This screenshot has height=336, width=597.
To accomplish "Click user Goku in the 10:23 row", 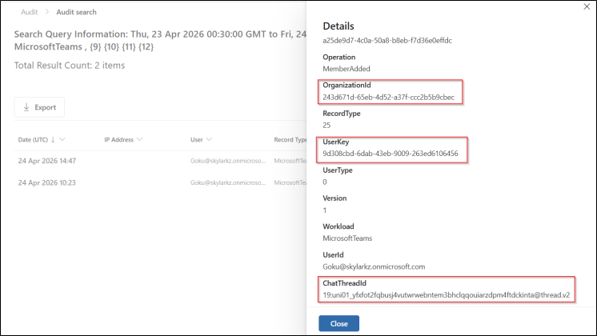I will 228,182.
